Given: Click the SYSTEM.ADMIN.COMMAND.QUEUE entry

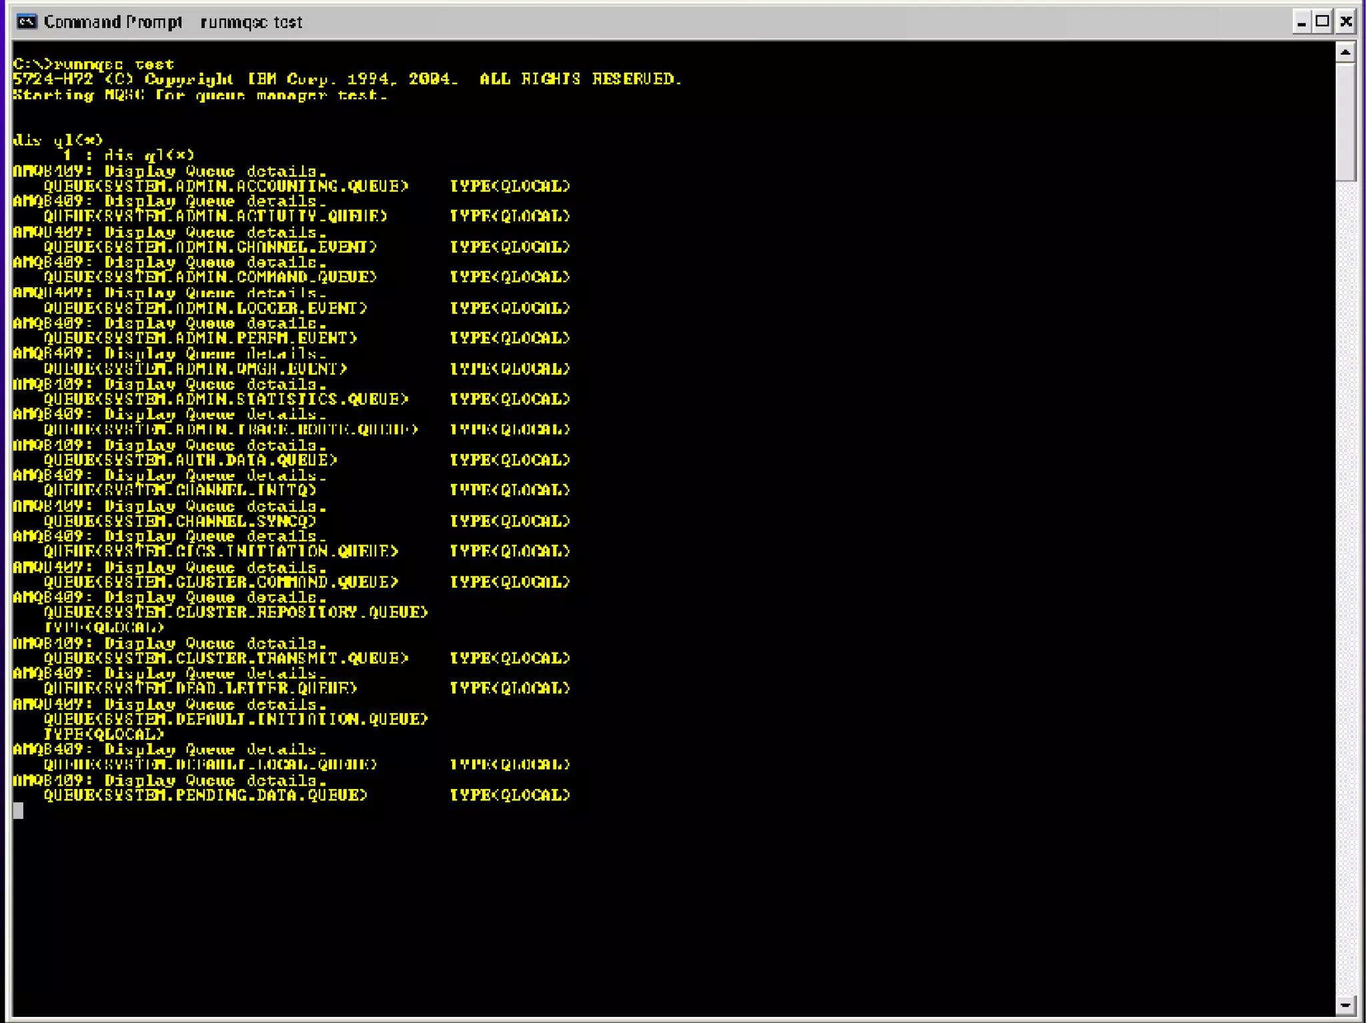Looking at the screenshot, I should point(210,277).
